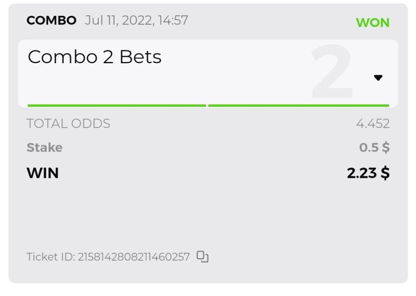Select the 2.23 $ win amount
This screenshot has width=416, height=296.
point(368,173)
